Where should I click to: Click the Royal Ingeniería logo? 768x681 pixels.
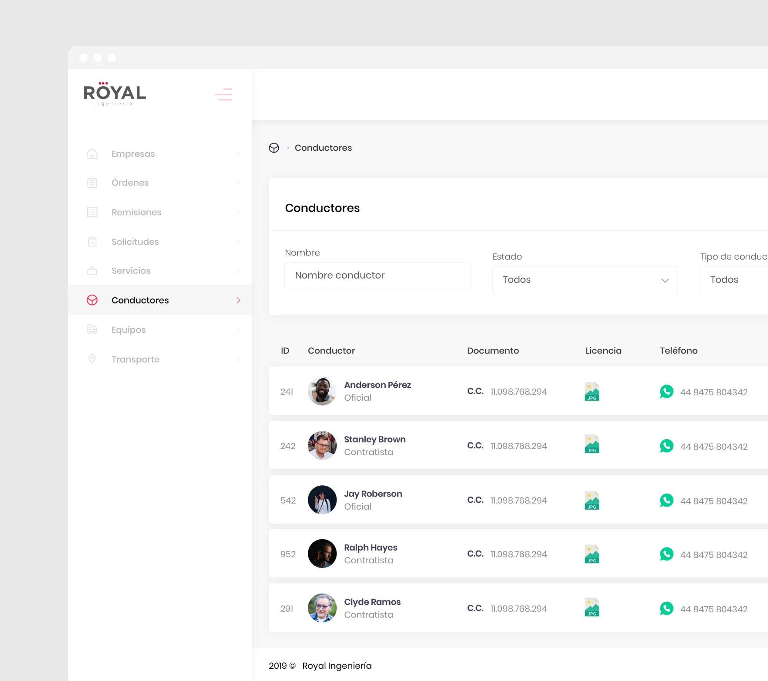tap(115, 94)
